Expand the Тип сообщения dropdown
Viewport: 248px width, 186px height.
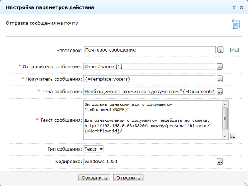point(94,149)
